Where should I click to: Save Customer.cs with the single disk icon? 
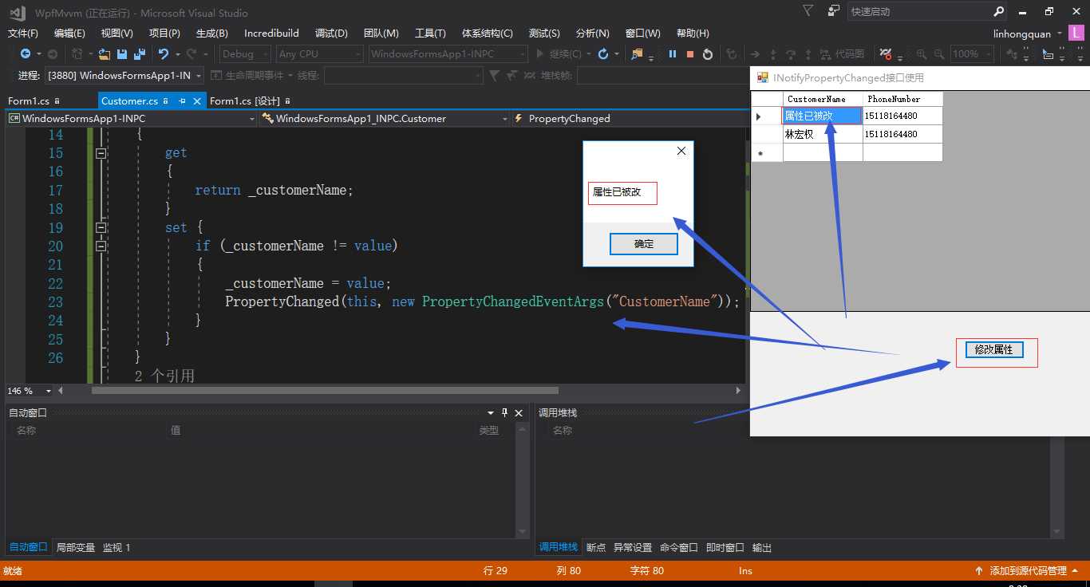pos(122,54)
